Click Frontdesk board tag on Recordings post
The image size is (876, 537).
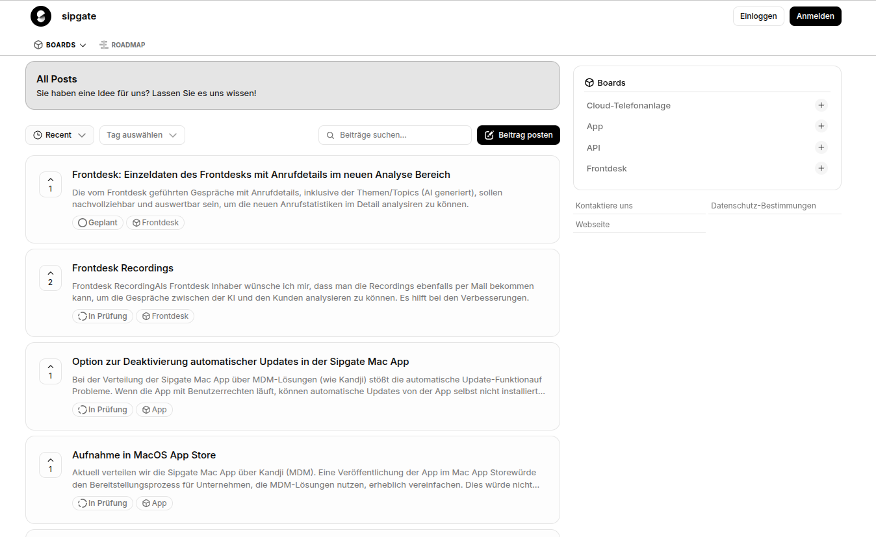pos(165,316)
